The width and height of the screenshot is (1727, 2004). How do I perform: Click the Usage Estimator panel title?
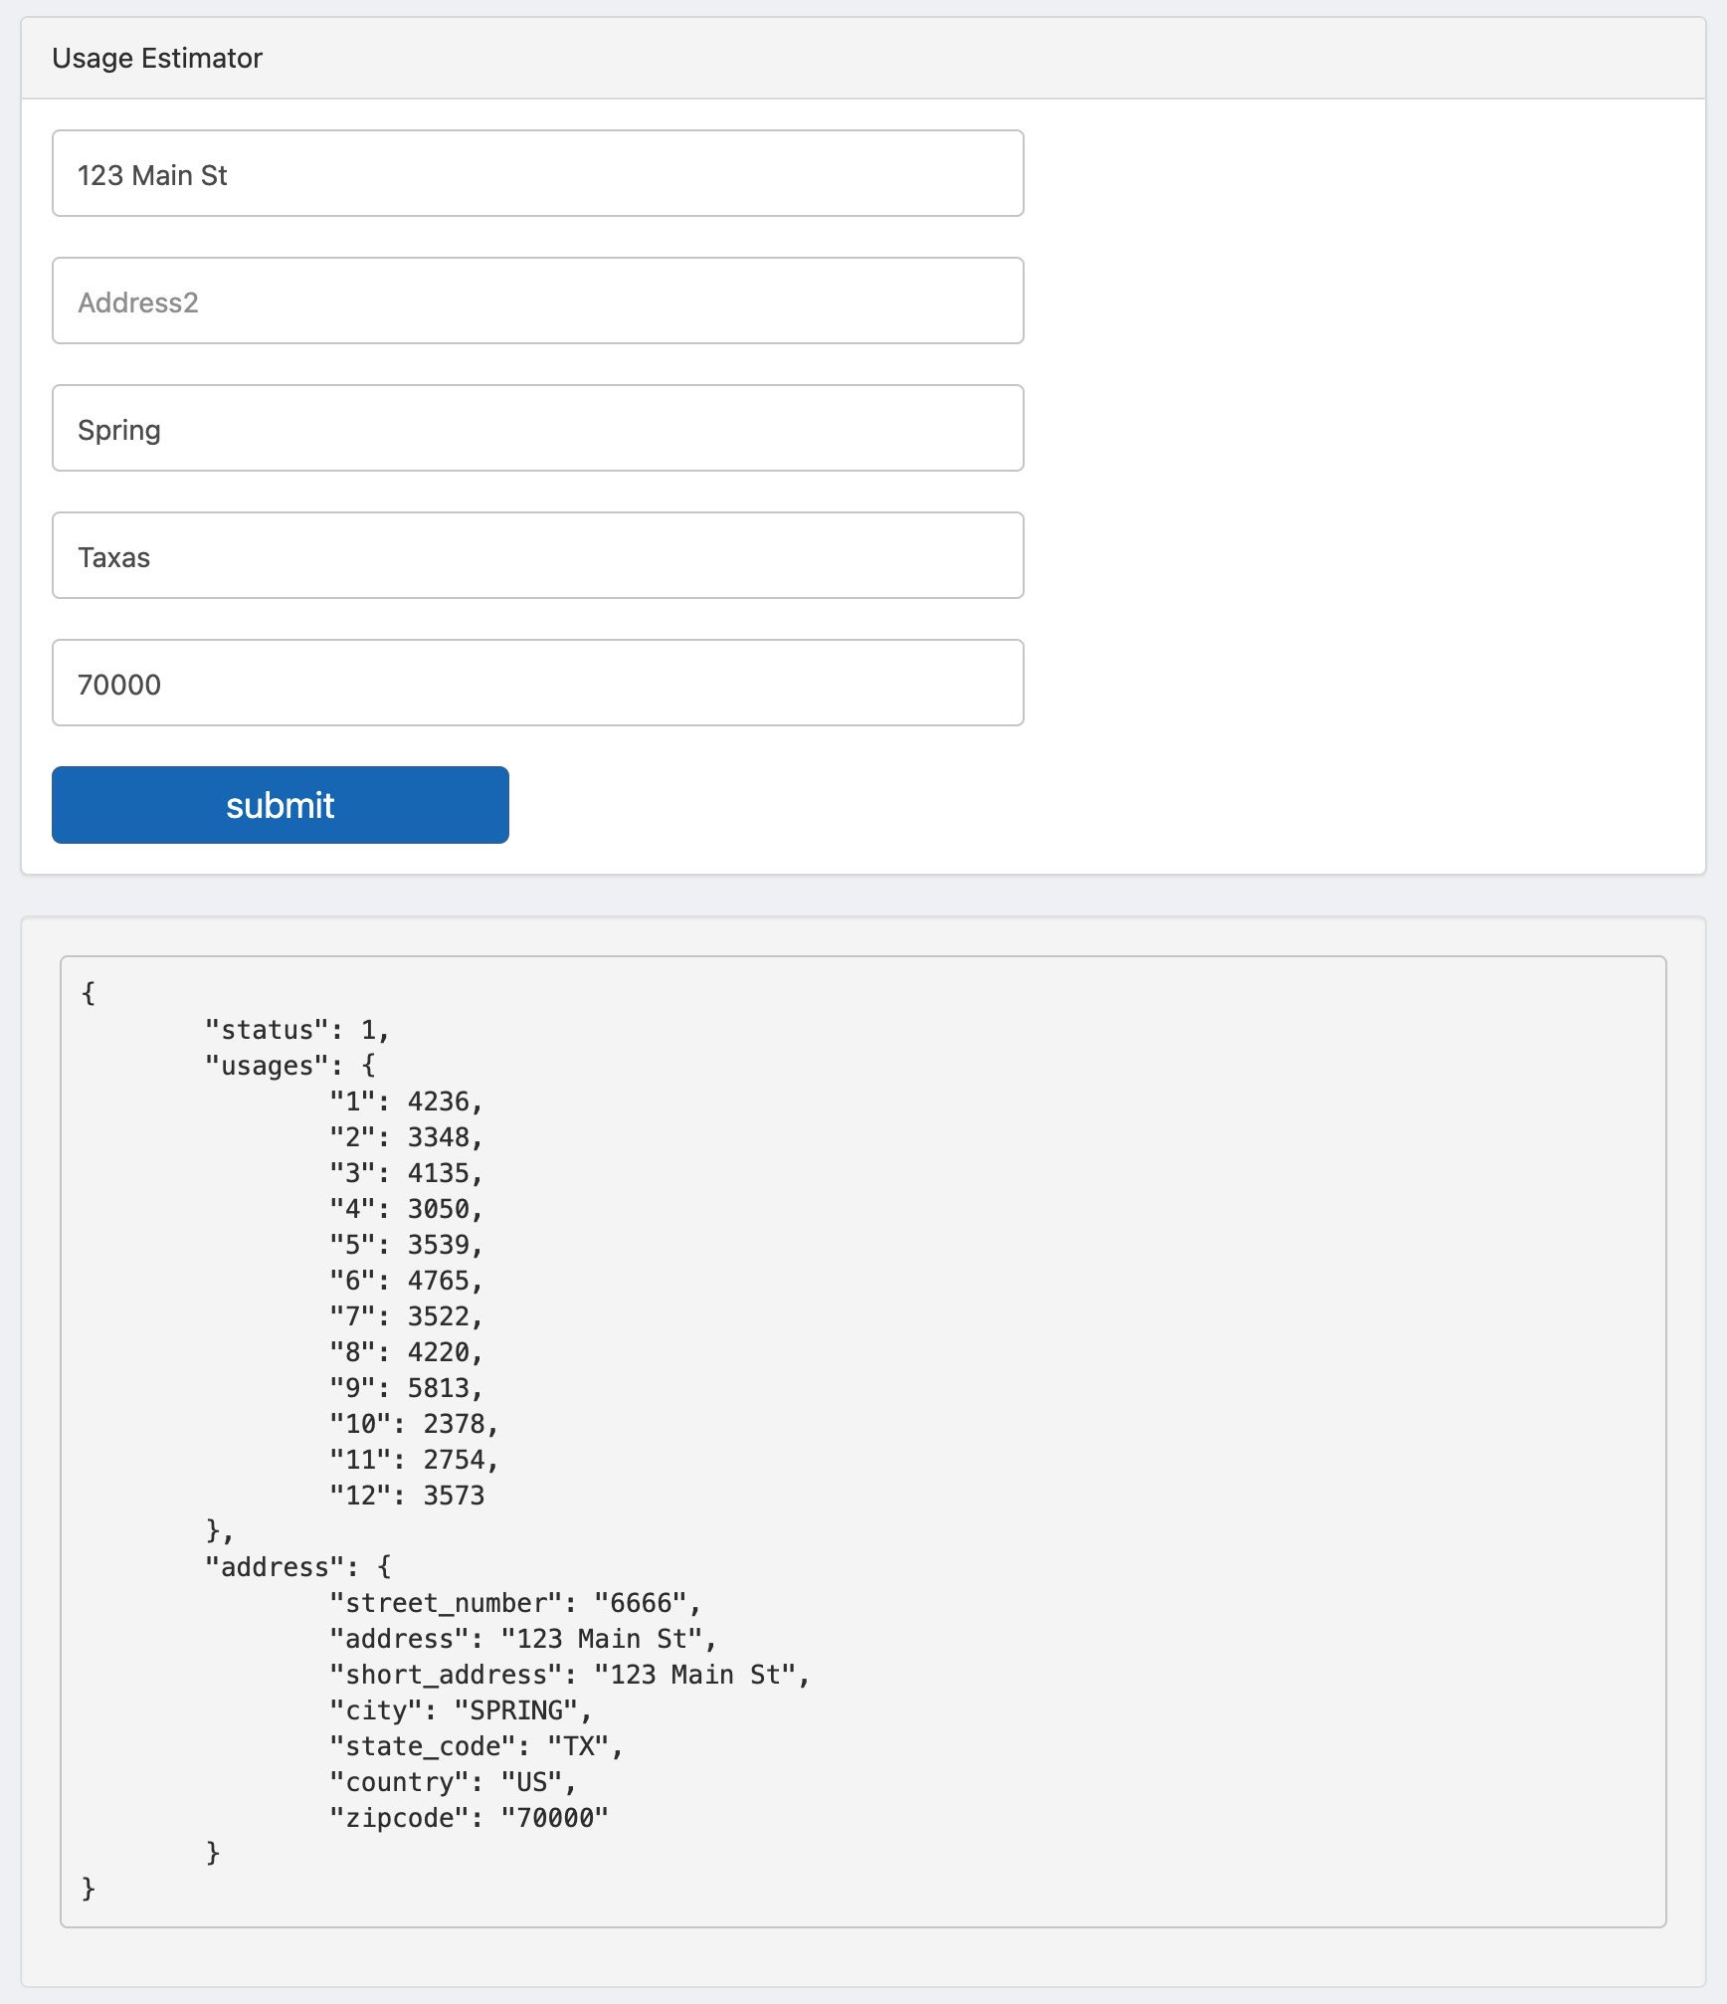pyautogui.click(x=157, y=59)
